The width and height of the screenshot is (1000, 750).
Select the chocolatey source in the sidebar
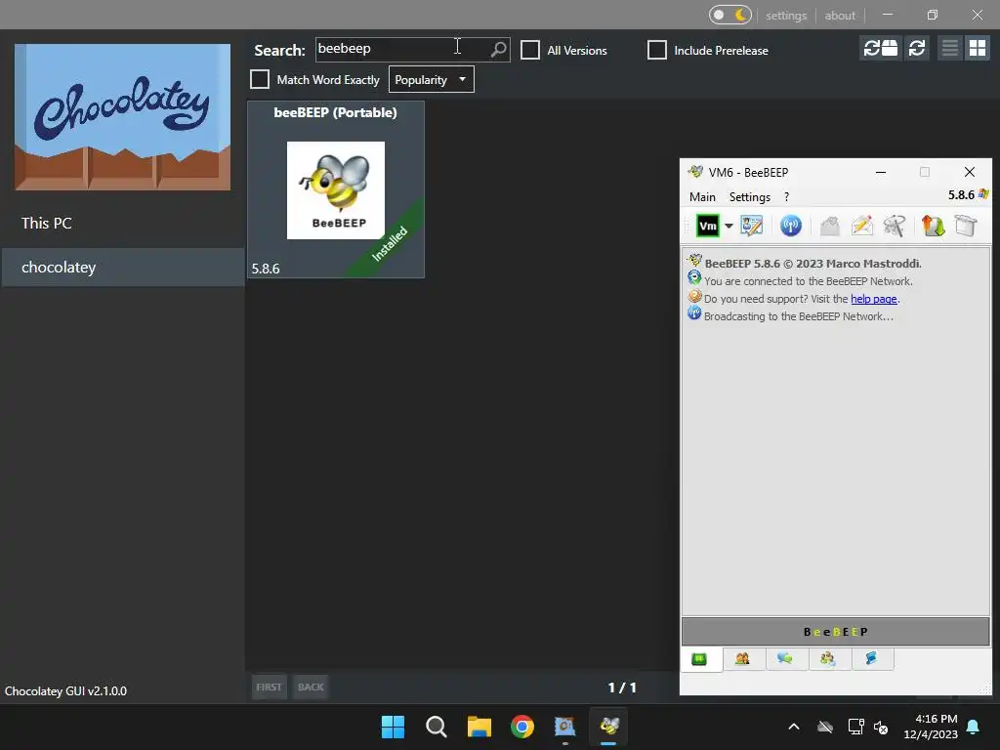tap(123, 268)
